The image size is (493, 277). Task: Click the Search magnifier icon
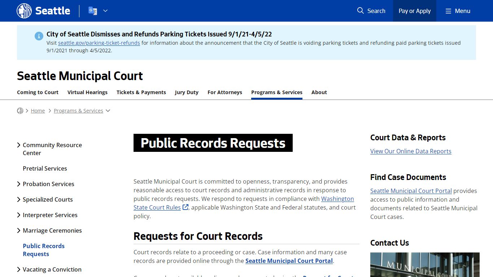pos(360,11)
